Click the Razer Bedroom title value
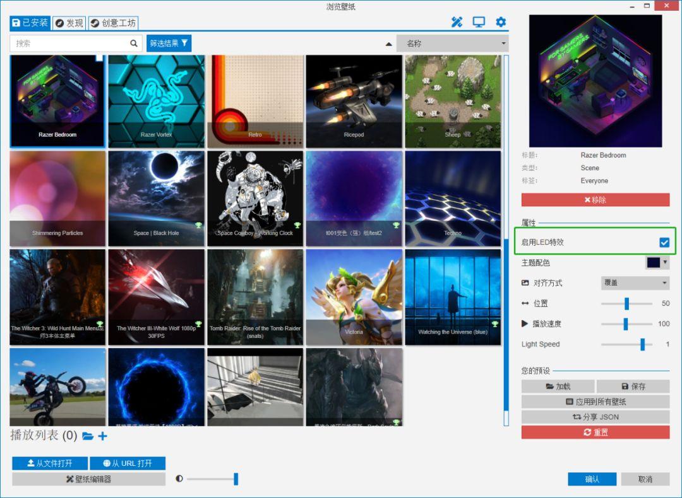Image resolution: width=682 pixels, height=498 pixels. (x=603, y=155)
